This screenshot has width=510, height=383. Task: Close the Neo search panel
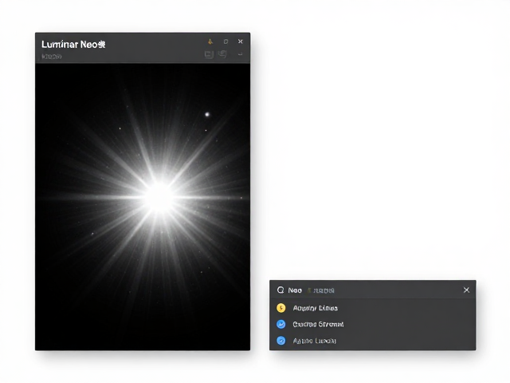466,290
